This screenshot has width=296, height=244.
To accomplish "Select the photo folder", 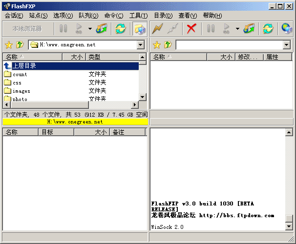I will (20, 99).
